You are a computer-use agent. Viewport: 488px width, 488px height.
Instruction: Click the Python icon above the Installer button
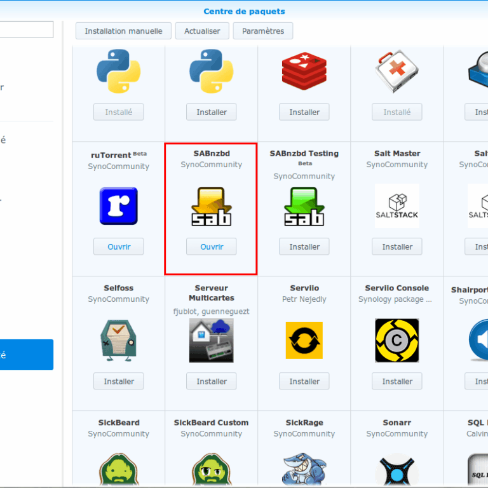tap(212, 71)
